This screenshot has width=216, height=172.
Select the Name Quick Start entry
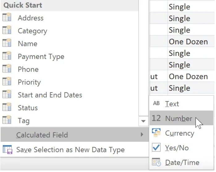tap(28, 44)
